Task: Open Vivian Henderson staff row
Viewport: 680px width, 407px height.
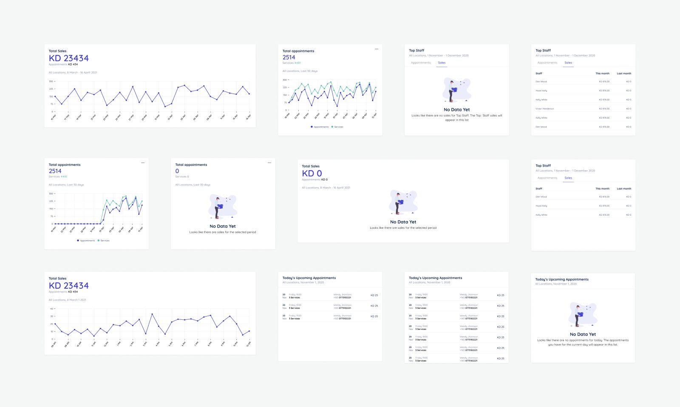Action: tap(583, 109)
